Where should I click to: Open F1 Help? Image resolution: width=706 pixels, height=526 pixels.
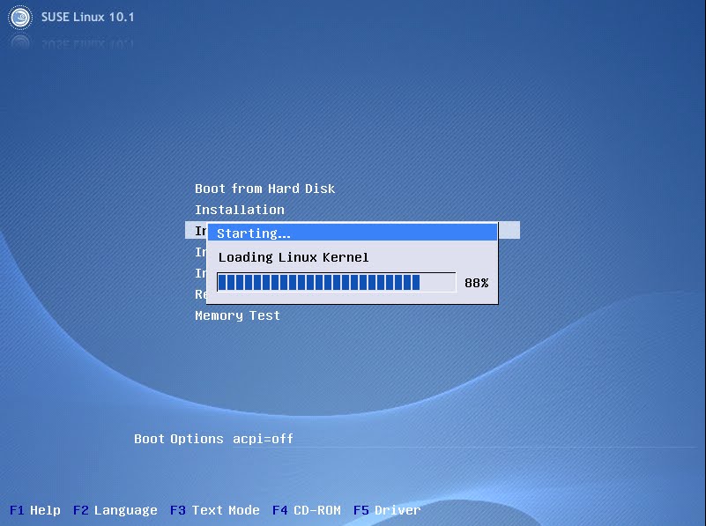pyautogui.click(x=35, y=510)
